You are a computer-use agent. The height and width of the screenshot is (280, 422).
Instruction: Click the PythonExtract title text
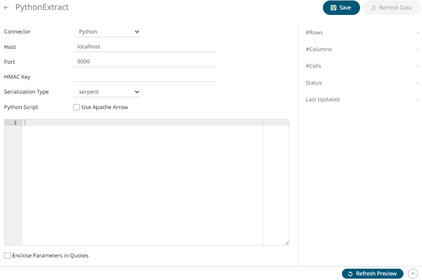[42, 8]
